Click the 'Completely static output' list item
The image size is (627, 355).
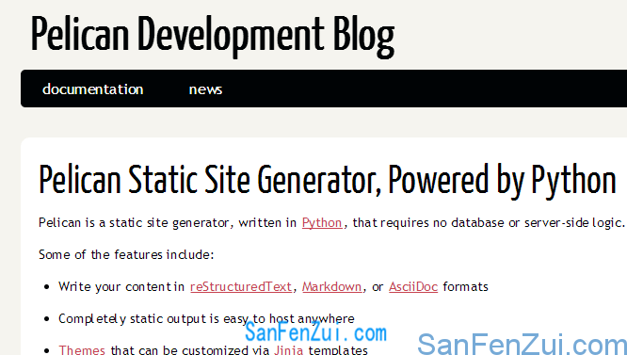coord(206,318)
